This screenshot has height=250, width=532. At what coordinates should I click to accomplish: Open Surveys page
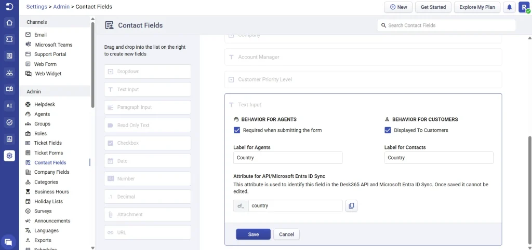coord(43,211)
